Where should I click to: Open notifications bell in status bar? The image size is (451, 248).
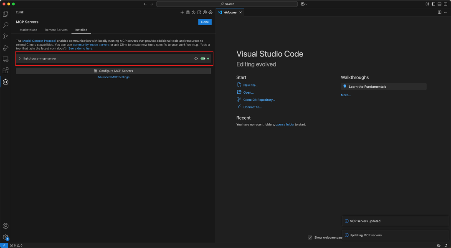click(x=446, y=245)
